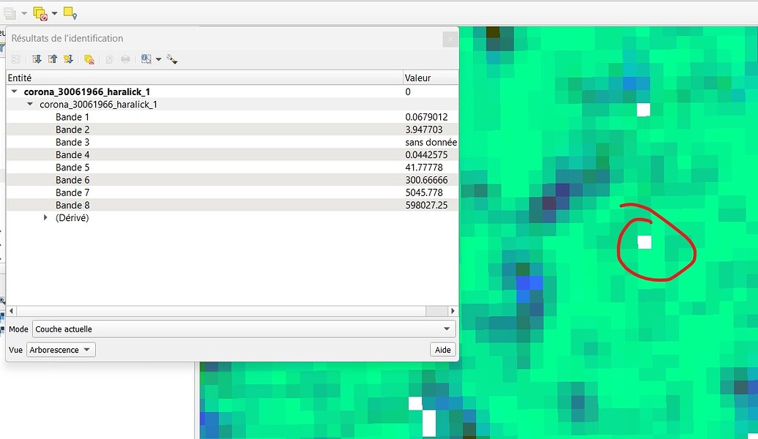Viewport: 758px width, 439px height.
Task: Collapse the corona_30061966_haralick_1 entry
Action: click(x=14, y=91)
